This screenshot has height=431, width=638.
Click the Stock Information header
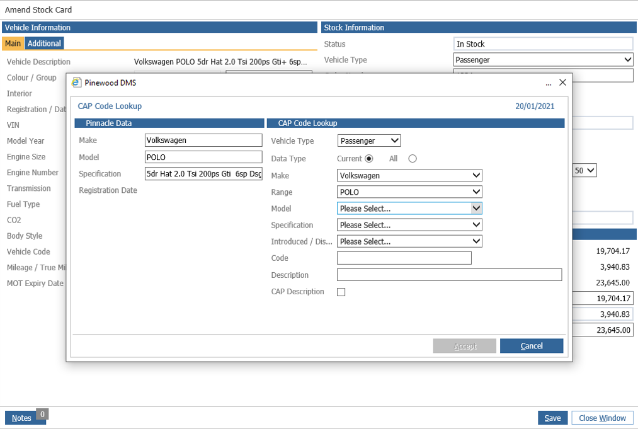(x=479, y=28)
